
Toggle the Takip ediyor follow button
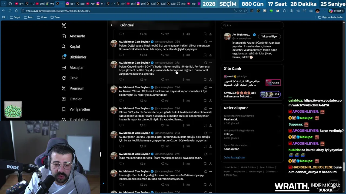tap(269, 36)
